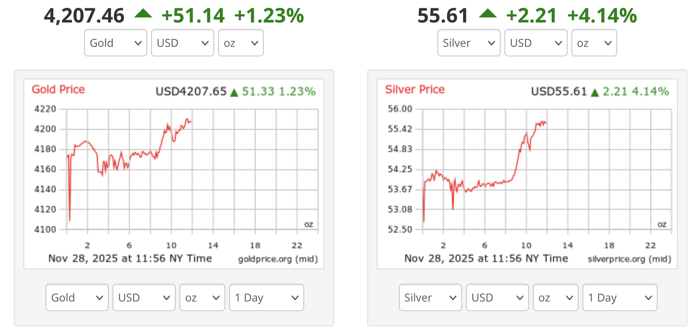Expand the oz unit dropdown under the 55.61 headline
Image resolution: width=693 pixels, height=335 pixels.
[594, 43]
